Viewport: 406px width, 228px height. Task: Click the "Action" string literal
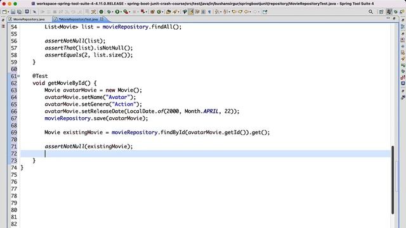pos(124,104)
